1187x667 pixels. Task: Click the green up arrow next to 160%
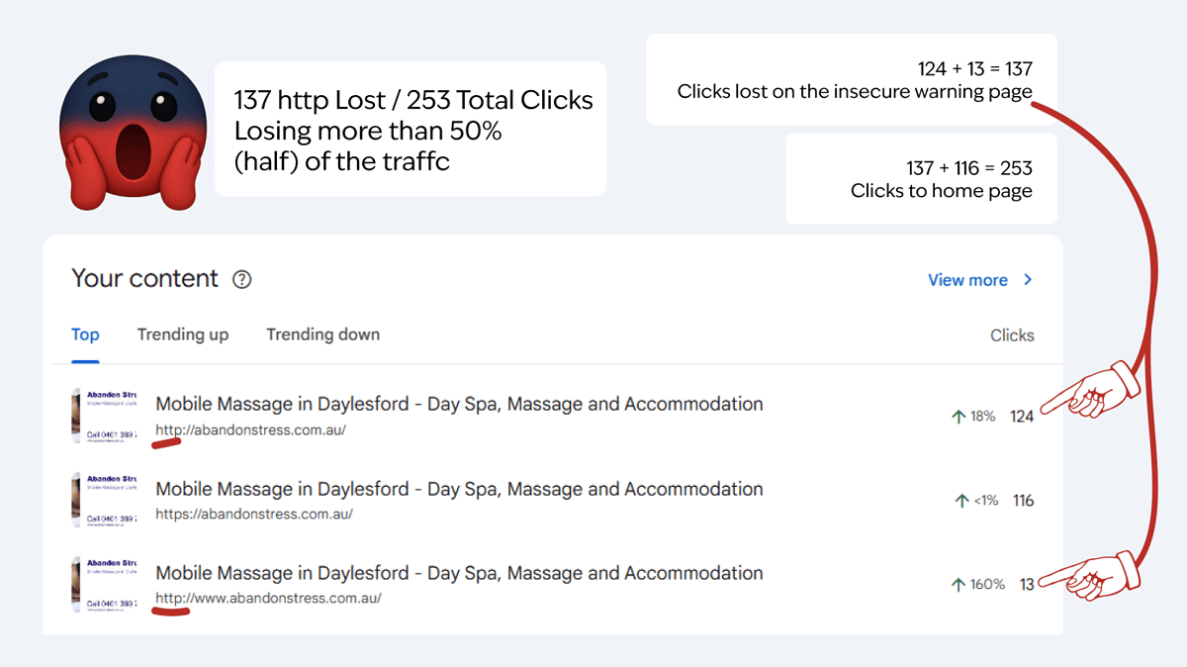pyautogui.click(x=958, y=585)
